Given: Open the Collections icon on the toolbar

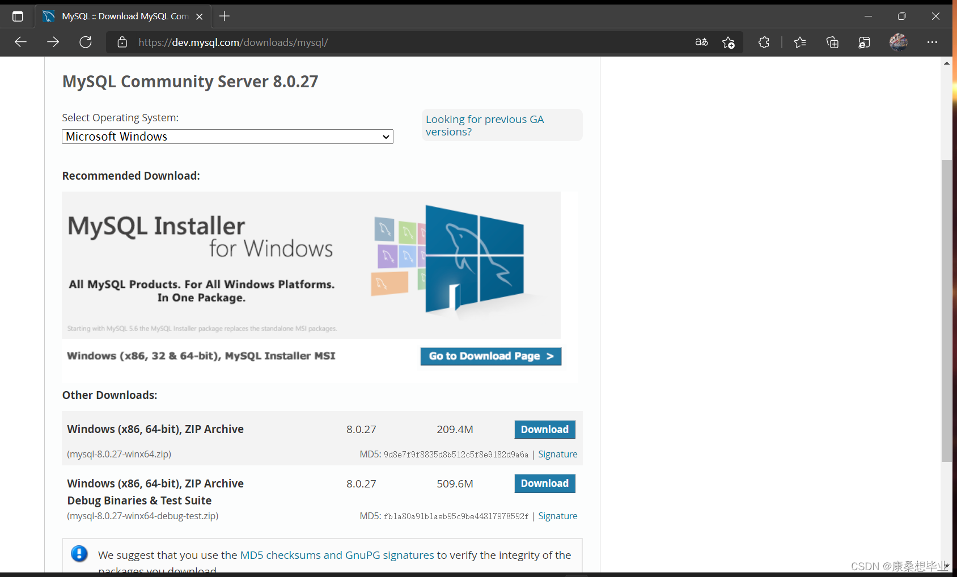Looking at the screenshot, I should point(832,42).
